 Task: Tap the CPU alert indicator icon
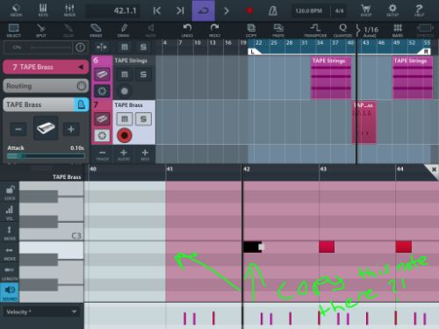point(80,47)
